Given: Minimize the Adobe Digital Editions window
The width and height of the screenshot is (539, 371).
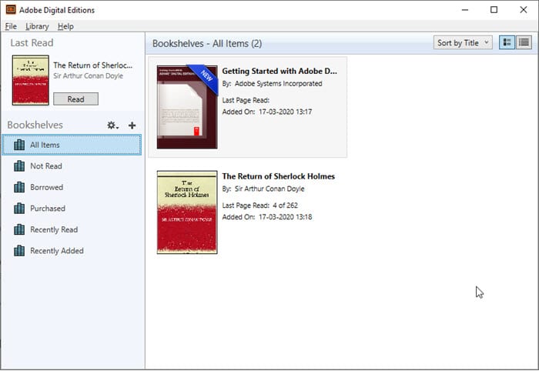Looking at the screenshot, I should click(465, 9).
